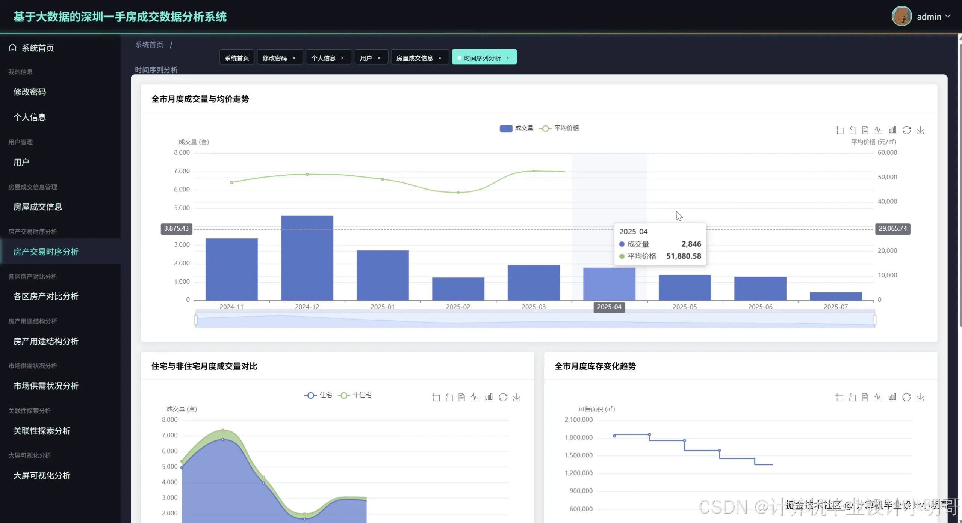Click left handle of data zoom slider
962x523 pixels.
click(x=196, y=320)
